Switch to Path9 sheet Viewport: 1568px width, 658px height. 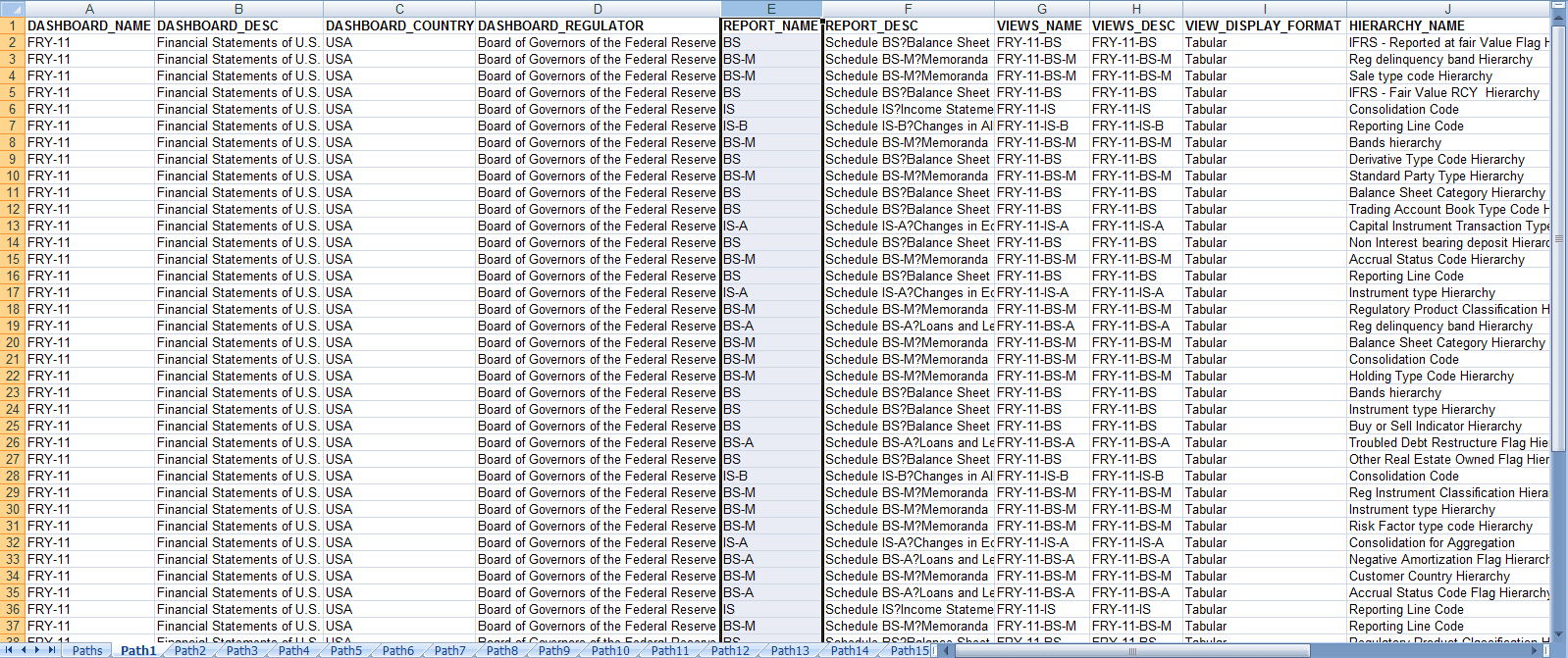coord(554,650)
